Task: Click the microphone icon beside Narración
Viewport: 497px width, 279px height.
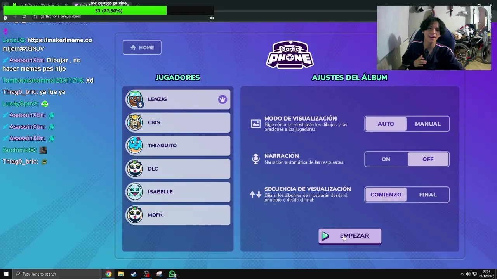Action: tap(255, 159)
